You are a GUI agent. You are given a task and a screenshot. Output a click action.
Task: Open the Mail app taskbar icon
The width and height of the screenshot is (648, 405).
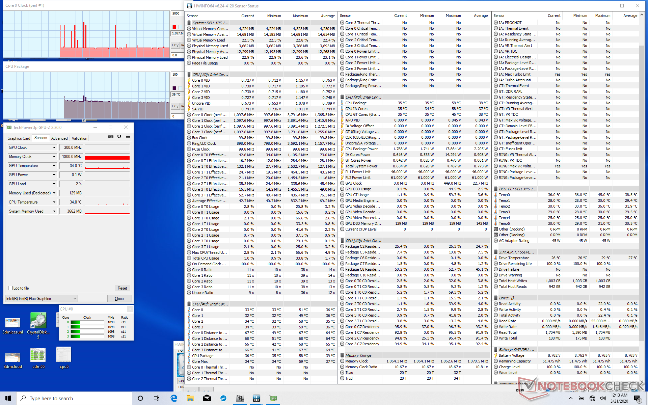tap(207, 398)
